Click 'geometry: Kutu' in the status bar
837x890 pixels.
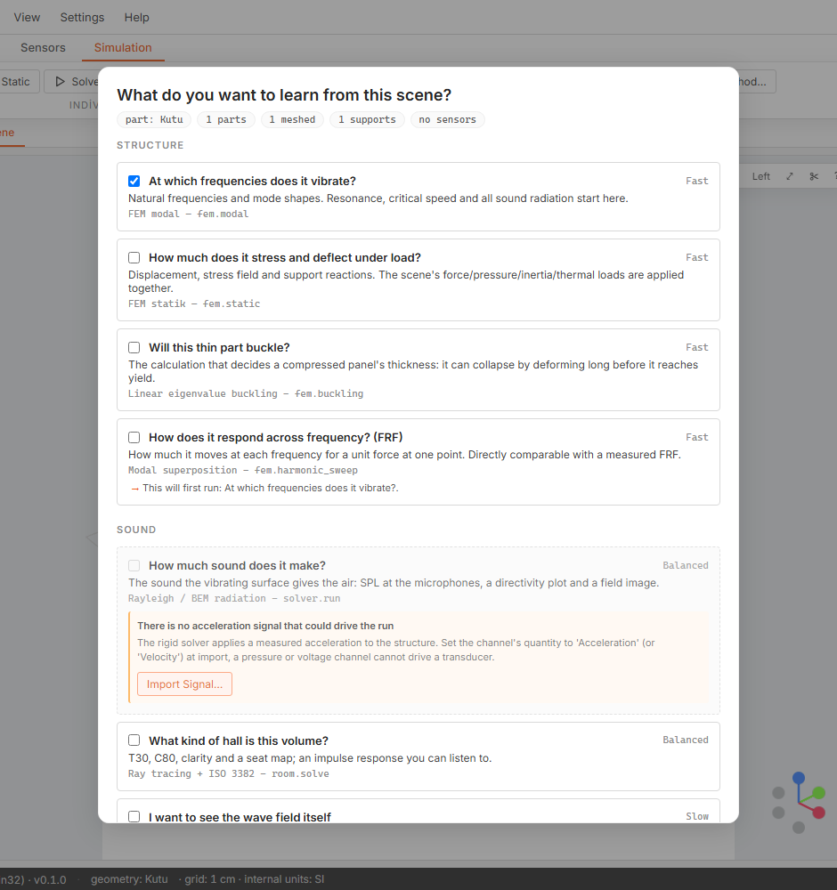[x=129, y=879]
